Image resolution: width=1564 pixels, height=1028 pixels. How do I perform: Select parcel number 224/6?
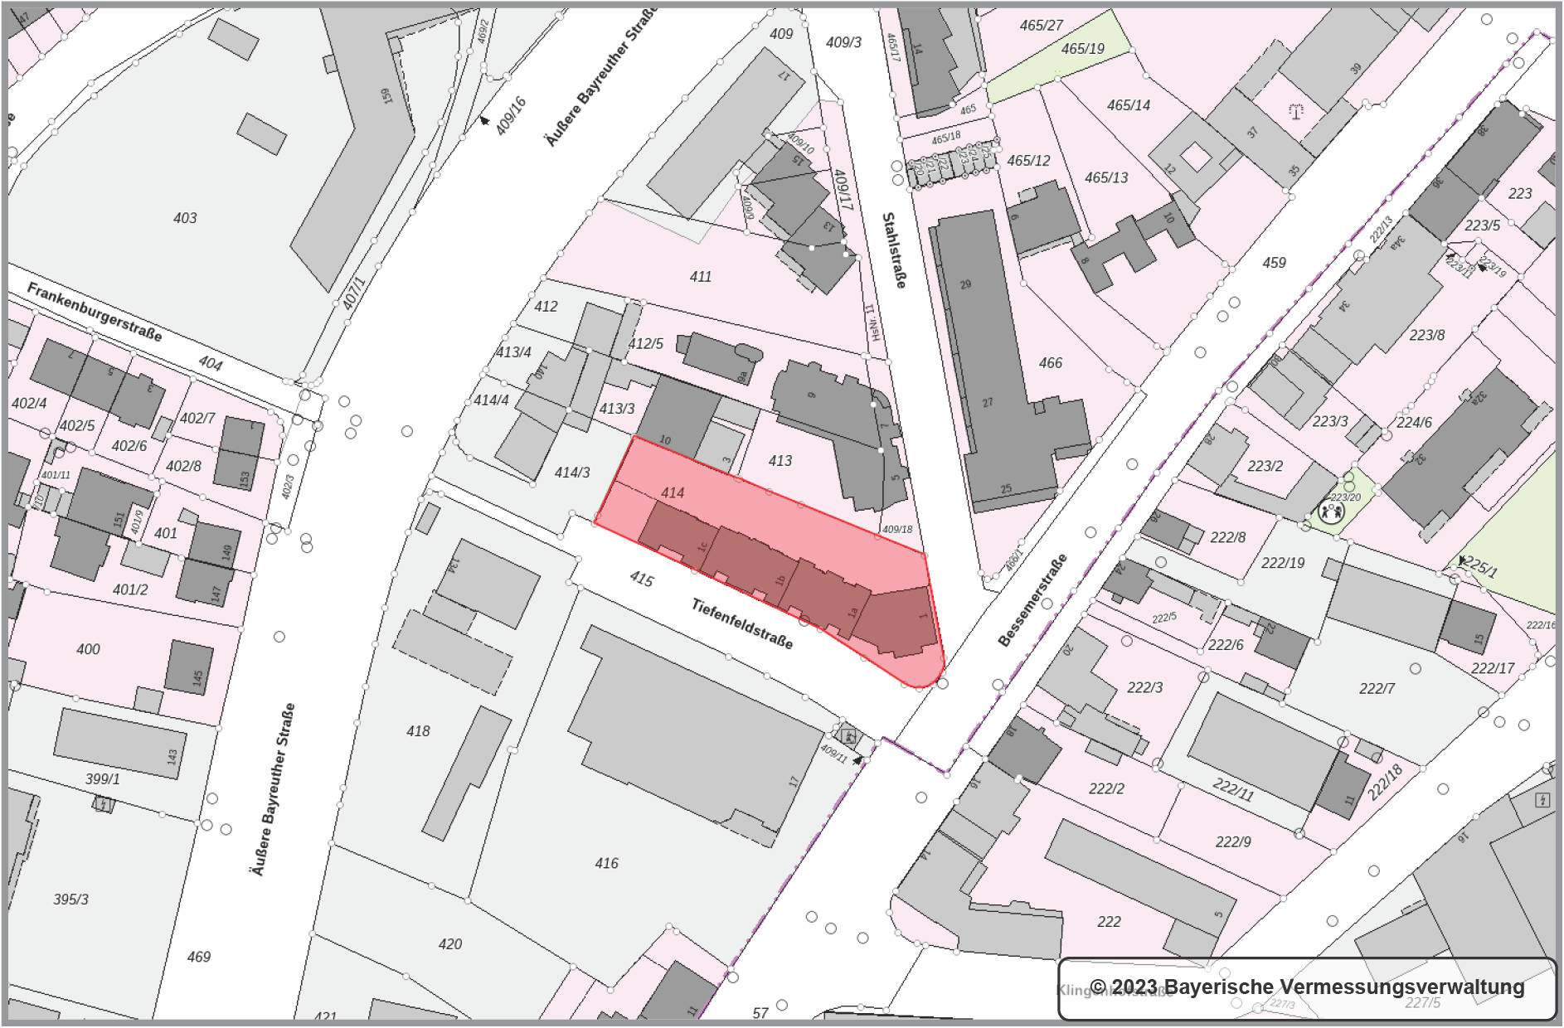click(x=1414, y=422)
